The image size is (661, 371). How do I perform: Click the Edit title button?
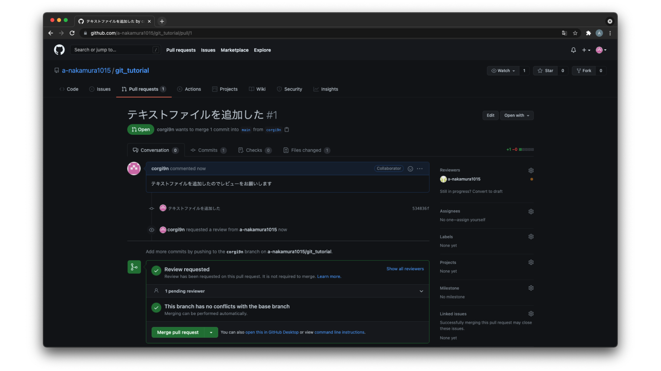[x=490, y=115]
